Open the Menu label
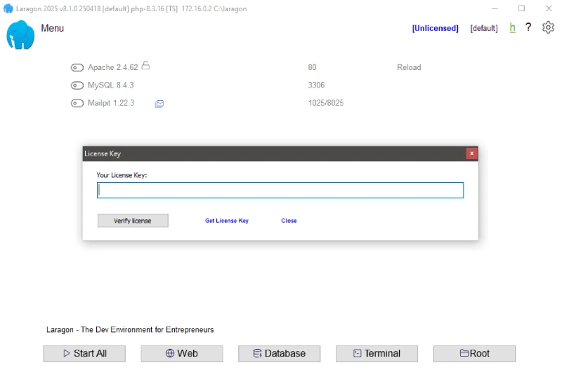 tap(52, 28)
